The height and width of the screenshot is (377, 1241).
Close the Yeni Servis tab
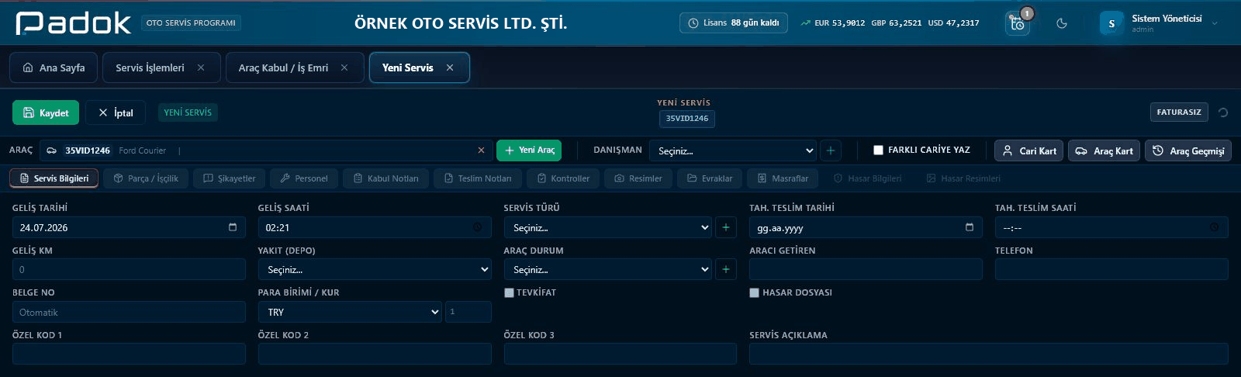pos(450,67)
